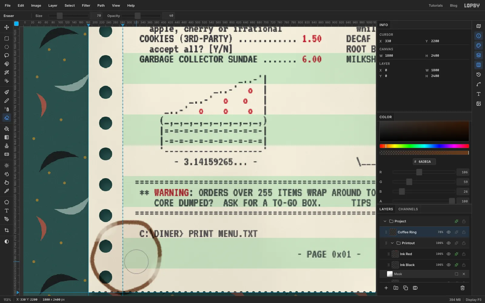Select the Text tool in left toolbar
Screen dimensions: 485x303
coord(7,211)
